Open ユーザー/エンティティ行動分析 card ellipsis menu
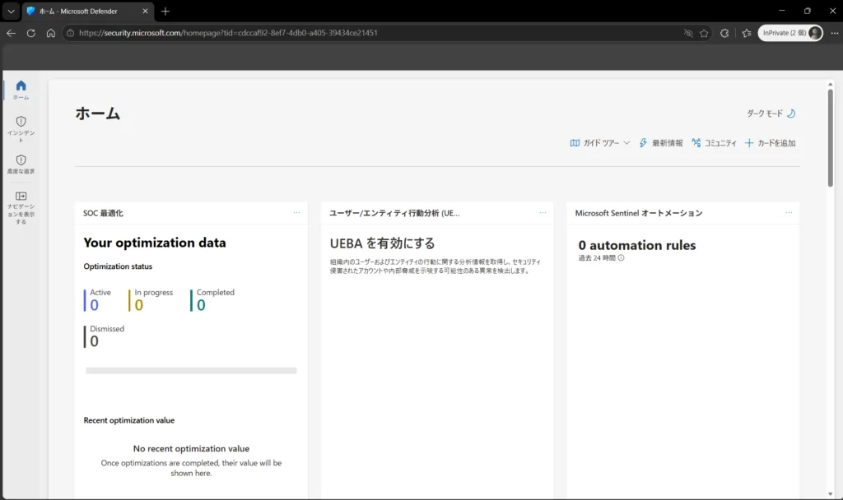843x500 pixels. (543, 213)
